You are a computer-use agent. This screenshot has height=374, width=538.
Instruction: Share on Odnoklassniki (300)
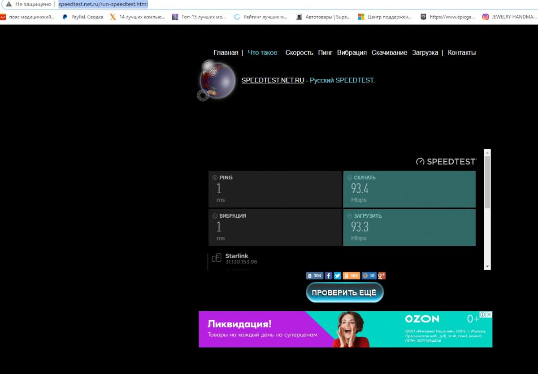point(351,276)
